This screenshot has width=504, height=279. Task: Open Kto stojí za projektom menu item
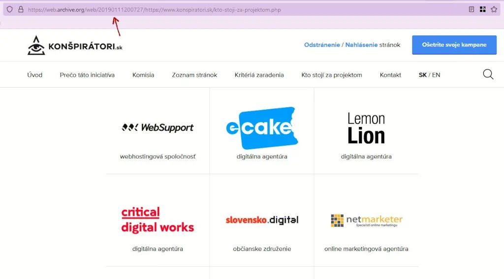pyautogui.click(x=332, y=75)
